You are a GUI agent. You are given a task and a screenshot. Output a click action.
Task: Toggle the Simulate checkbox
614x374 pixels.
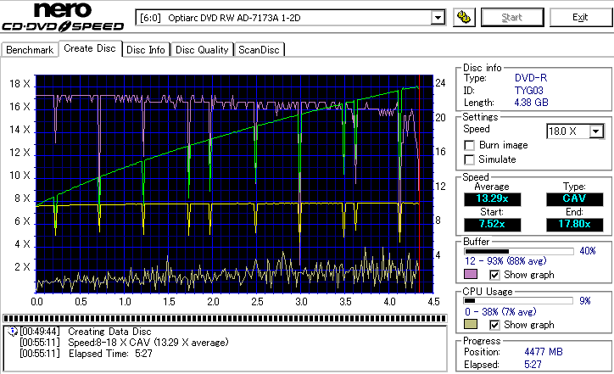tap(470, 159)
